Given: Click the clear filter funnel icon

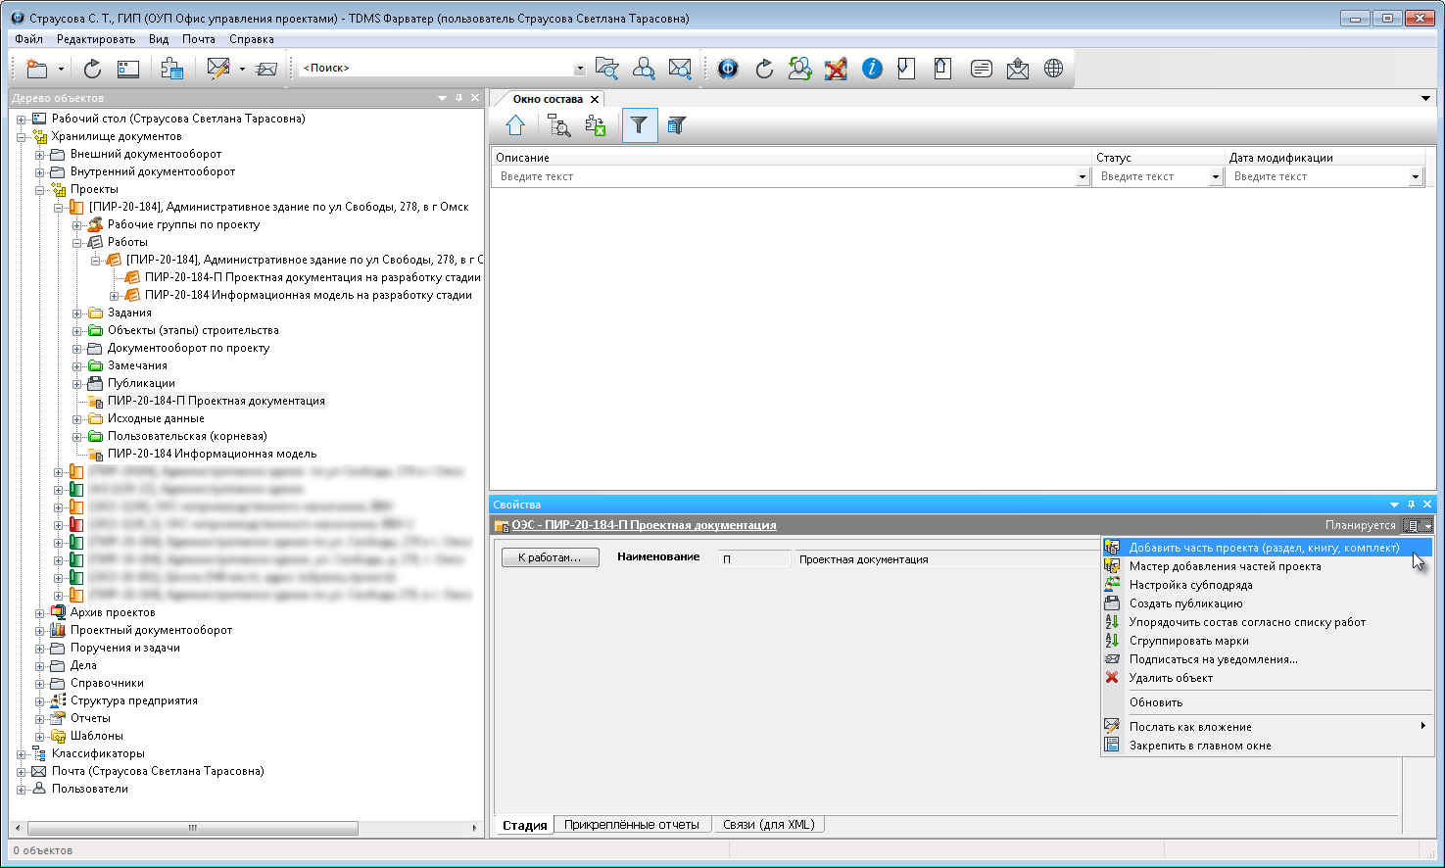Looking at the screenshot, I should [x=676, y=125].
